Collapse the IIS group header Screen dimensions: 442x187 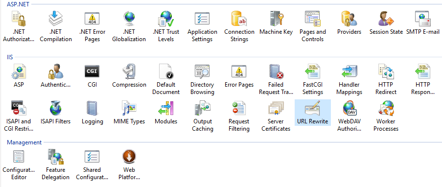[10, 57]
